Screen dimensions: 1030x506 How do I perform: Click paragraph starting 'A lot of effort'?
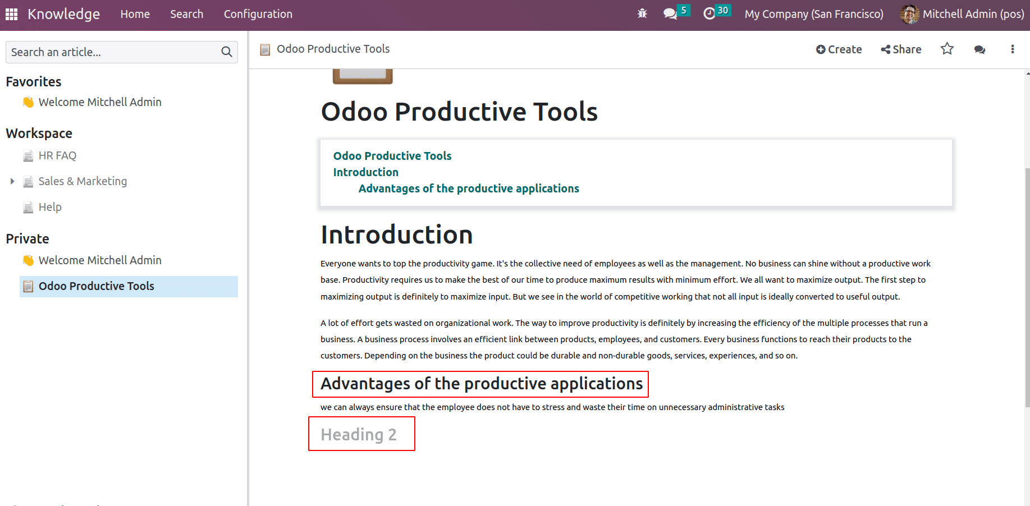pyautogui.click(x=624, y=339)
